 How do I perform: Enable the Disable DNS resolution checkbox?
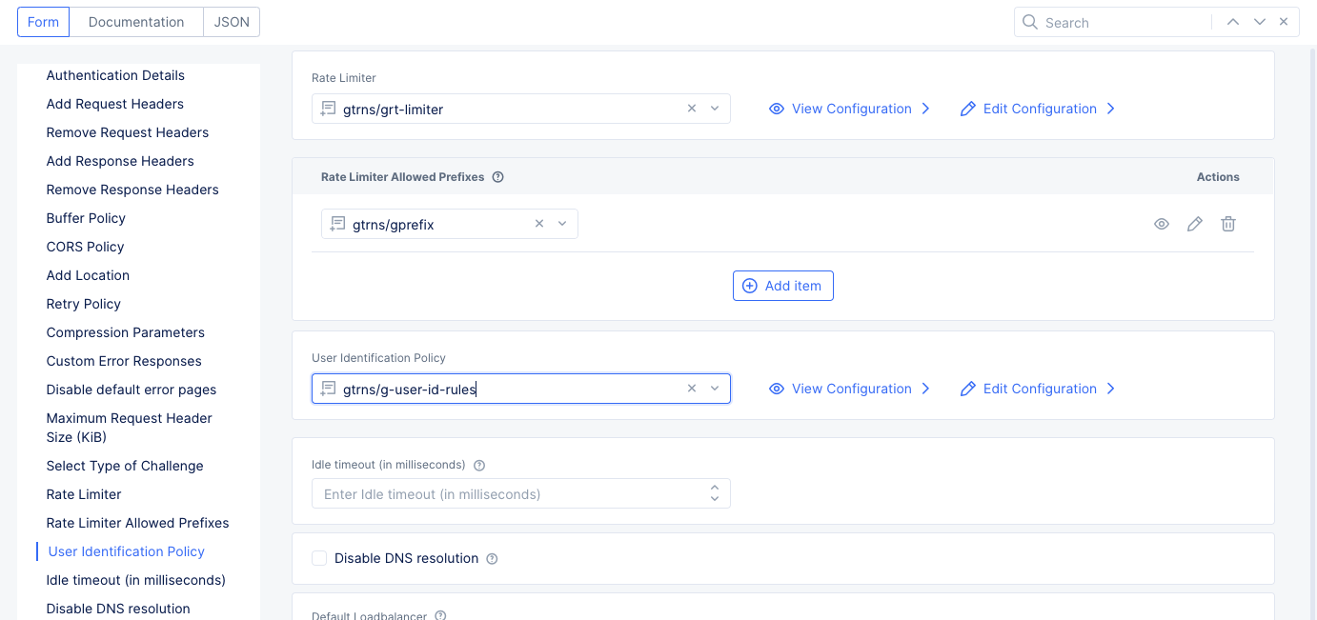[319, 558]
